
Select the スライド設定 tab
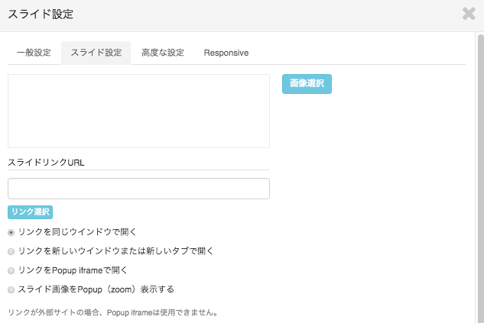tap(96, 53)
